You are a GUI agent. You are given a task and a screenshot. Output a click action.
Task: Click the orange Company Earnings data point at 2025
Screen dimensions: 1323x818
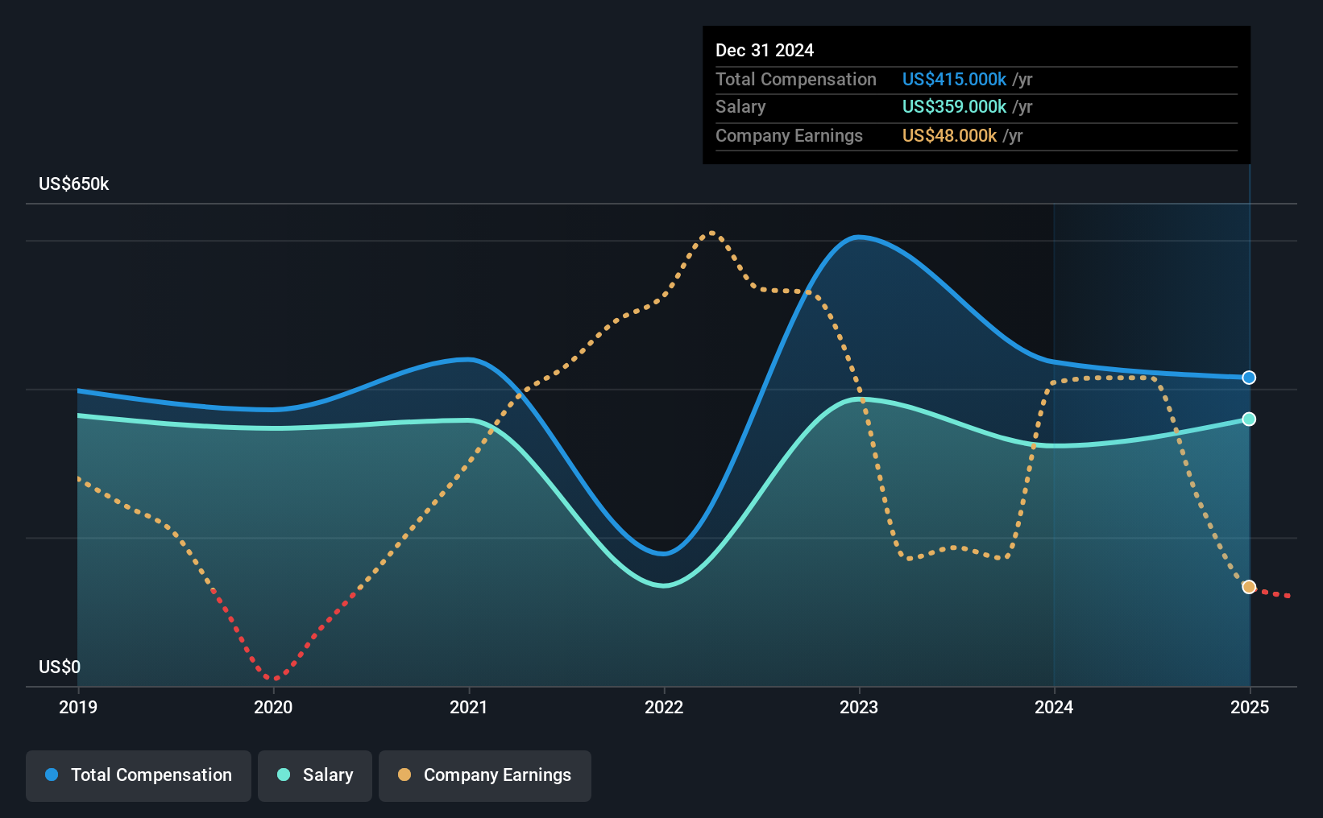coord(1249,587)
